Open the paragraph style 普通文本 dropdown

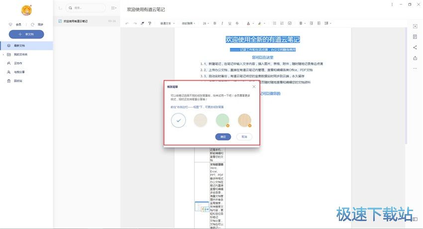point(167,23)
